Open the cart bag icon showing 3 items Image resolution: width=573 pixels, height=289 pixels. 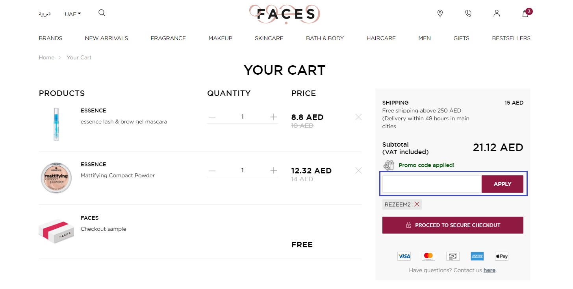pyautogui.click(x=525, y=14)
